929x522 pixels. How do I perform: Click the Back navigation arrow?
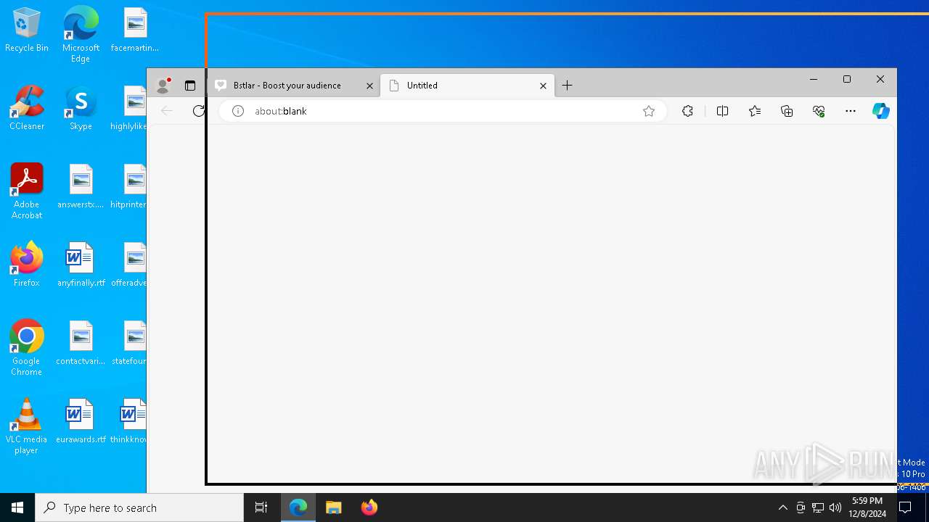pyautogui.click(x=167, y=111)
